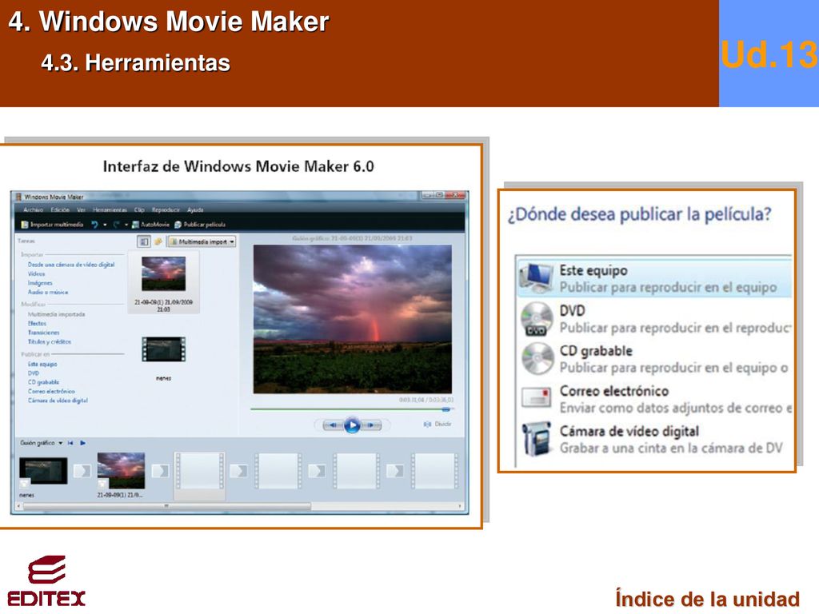
Task: Open the Multimedia import dropdown
Action: (x=202, y=241)
